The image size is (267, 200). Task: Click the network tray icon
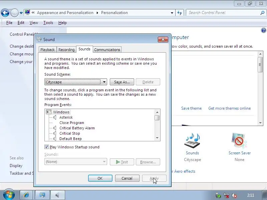point(226,196)
